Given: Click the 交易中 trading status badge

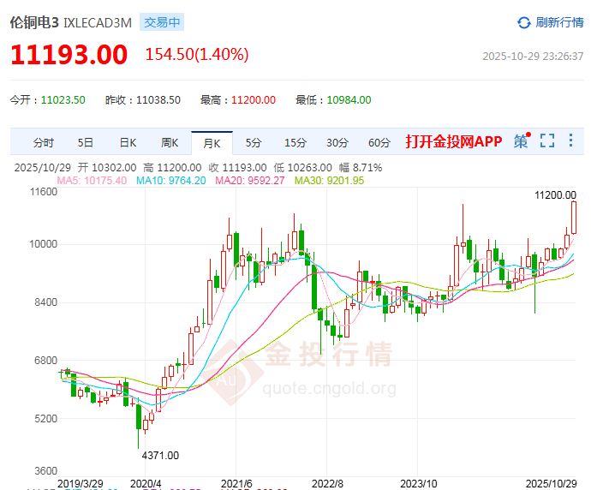Looking at the screenshot, I should 162,22.
